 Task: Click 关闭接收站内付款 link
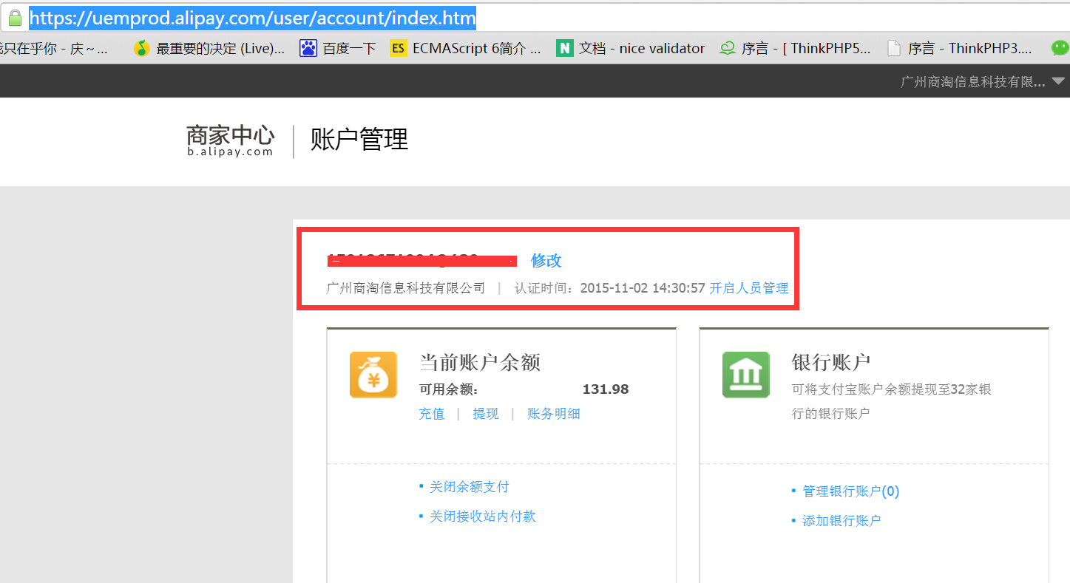point(483,516)
